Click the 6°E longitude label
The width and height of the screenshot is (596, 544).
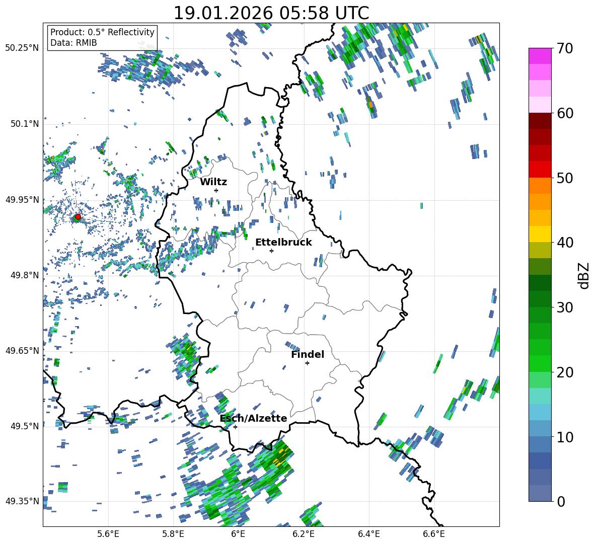pos(238,534)
